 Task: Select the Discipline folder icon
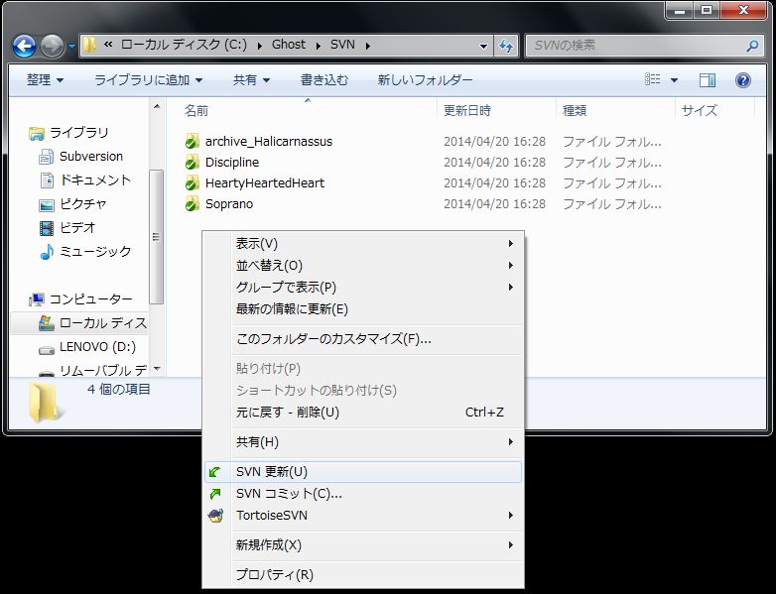tap(193, 163)
